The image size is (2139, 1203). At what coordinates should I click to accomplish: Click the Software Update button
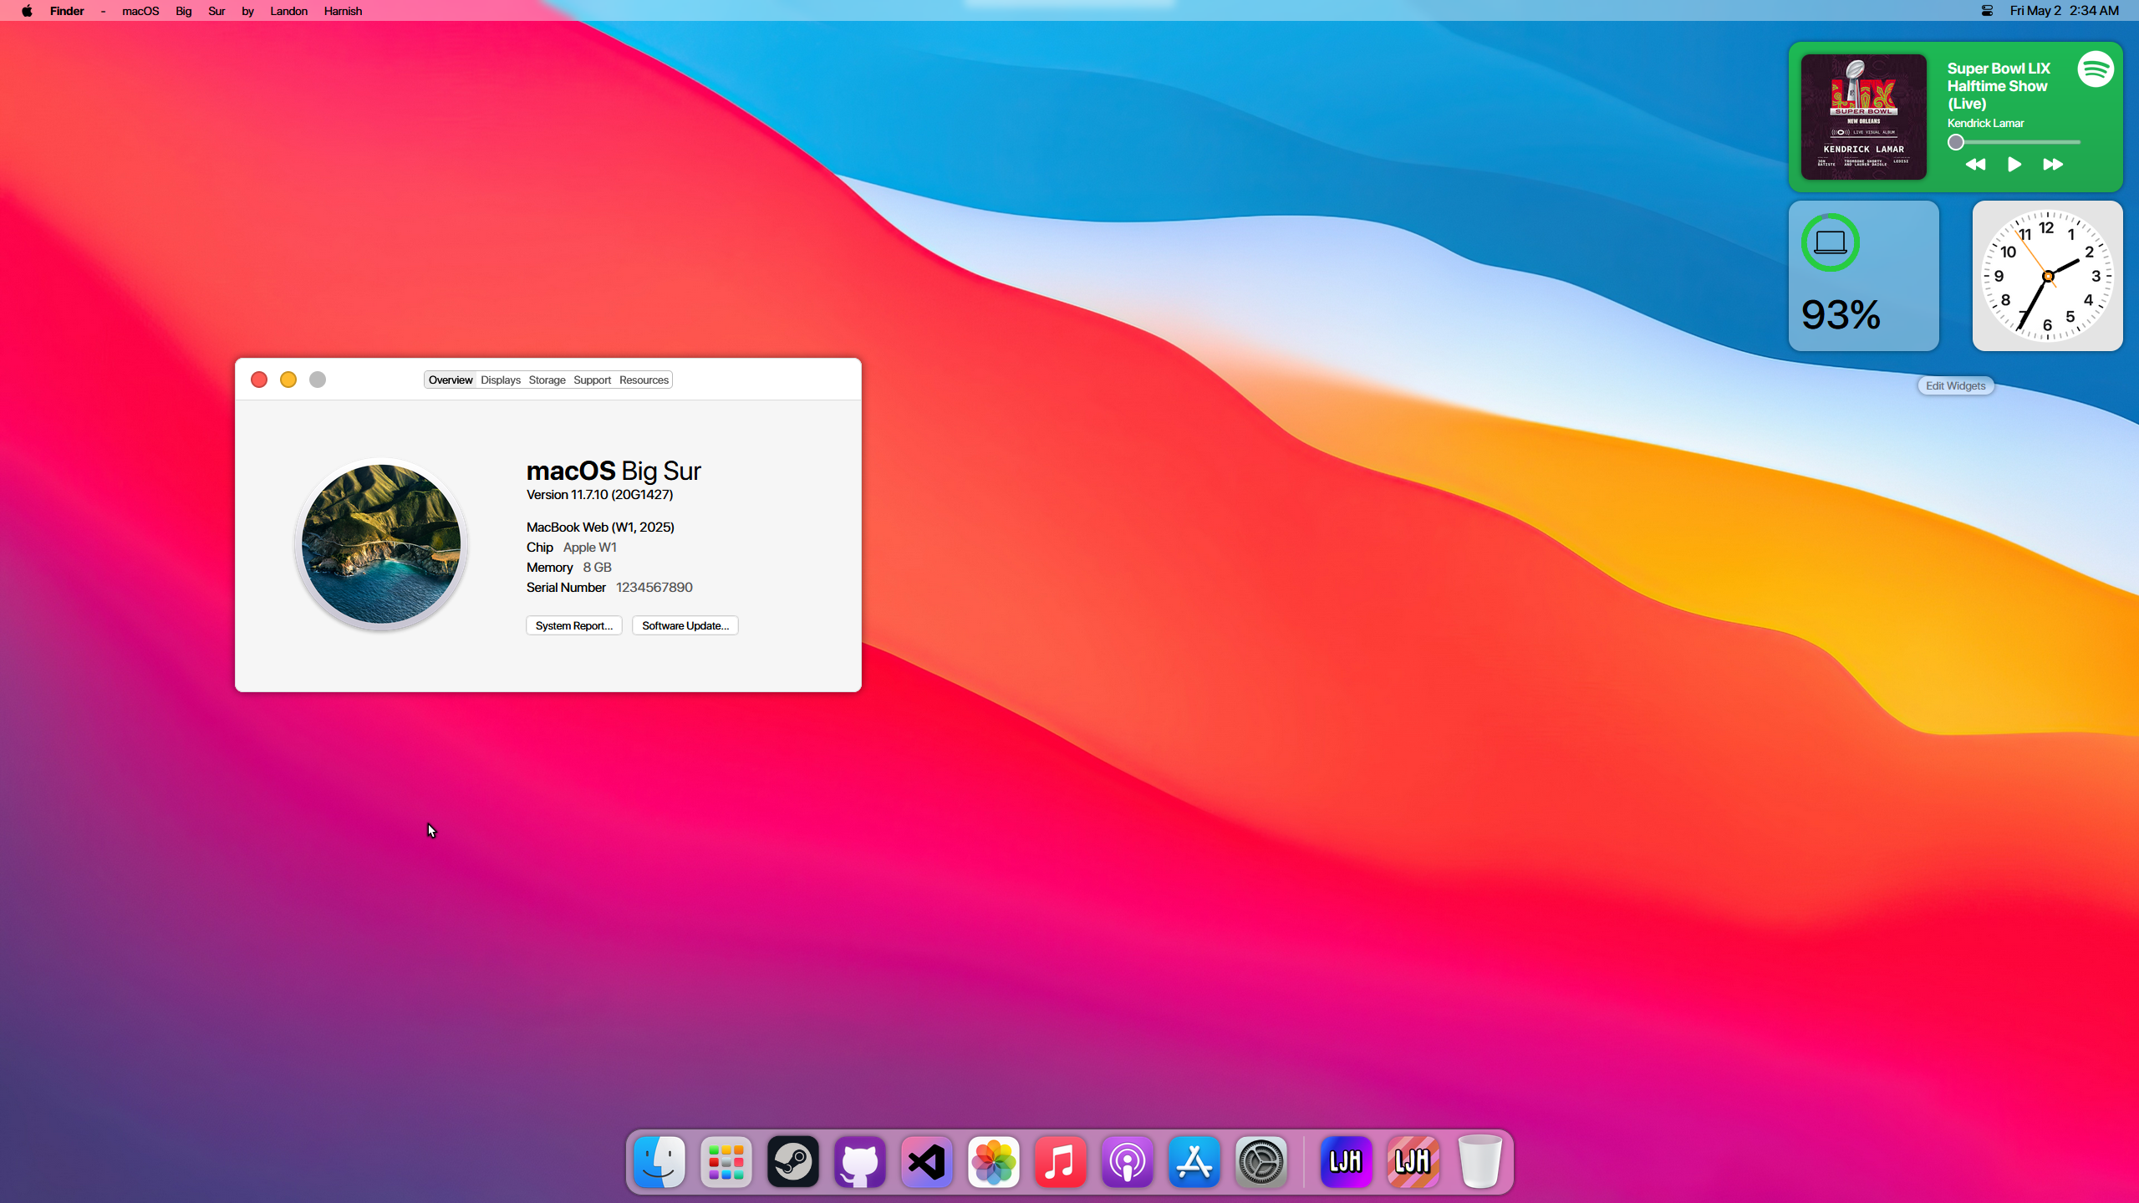pos(685,625)
